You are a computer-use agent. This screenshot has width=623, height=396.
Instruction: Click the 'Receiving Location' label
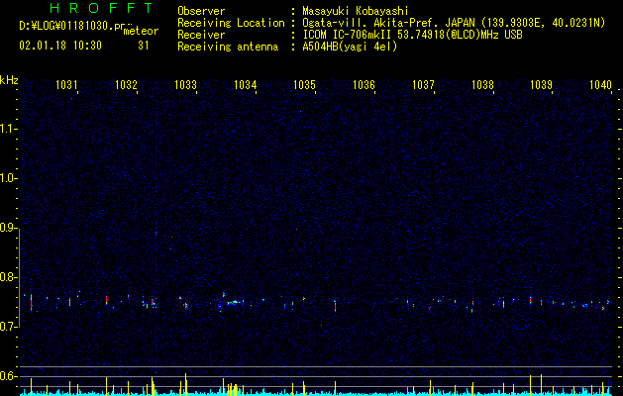tap(231, 23)
